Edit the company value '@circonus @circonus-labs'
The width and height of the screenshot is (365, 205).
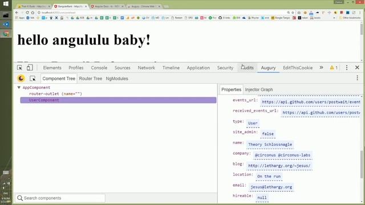pos(283,155)
